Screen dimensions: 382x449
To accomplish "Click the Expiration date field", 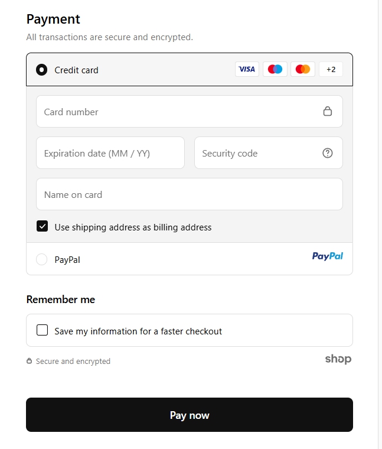I will click(110, 153).
